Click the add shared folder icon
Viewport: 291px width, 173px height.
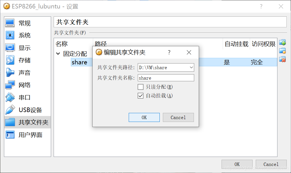[x=283, y=42]
